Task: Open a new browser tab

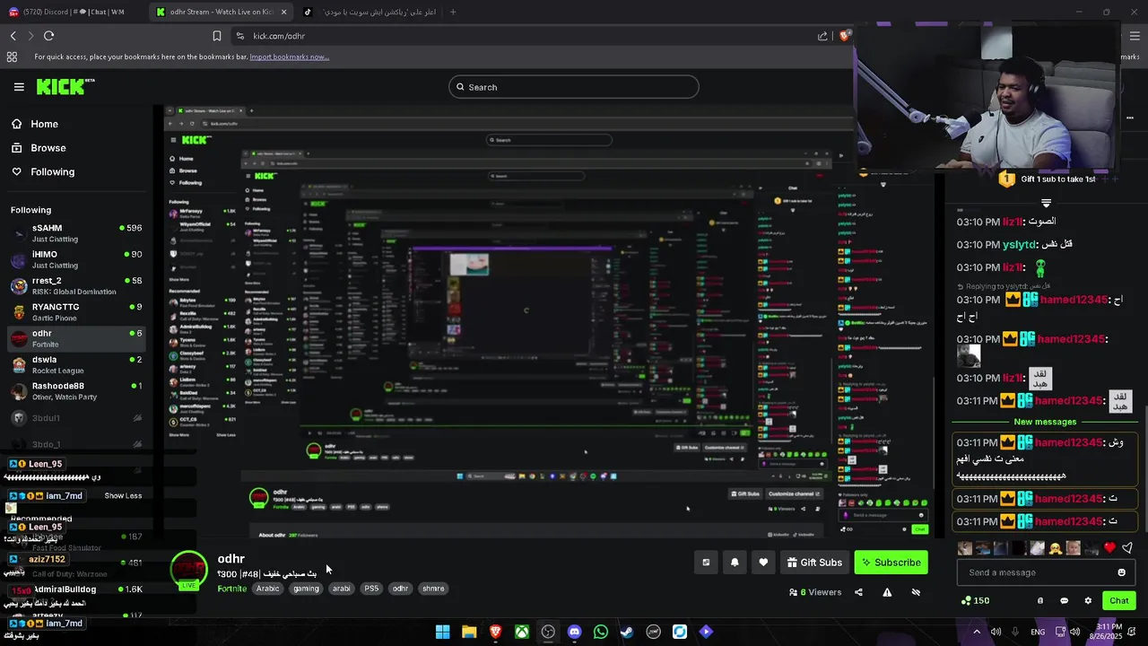Action: click(x=452, y=12)
